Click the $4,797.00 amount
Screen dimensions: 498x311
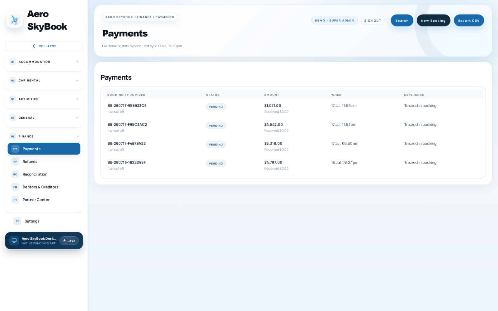(x=273, y=163)
